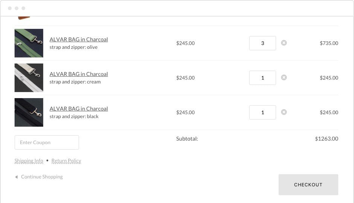Remove the olive strap bag from cart

(x=284, y=43)
